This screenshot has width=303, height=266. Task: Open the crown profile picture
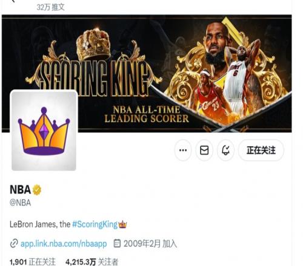click(x=44, y=131)
